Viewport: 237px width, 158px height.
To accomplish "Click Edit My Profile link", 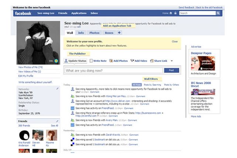I will click(x=26, y=76).
